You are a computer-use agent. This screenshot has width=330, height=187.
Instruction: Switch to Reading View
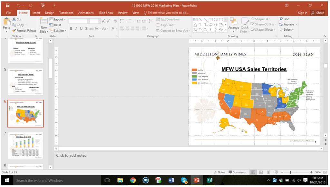(268, 172)
